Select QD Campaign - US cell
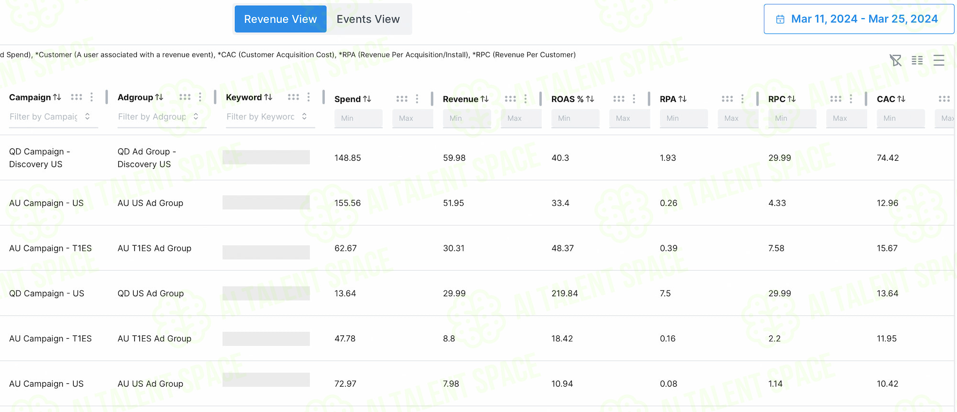Viewport: 957px width, 412px height. click(x=46, y=293)
